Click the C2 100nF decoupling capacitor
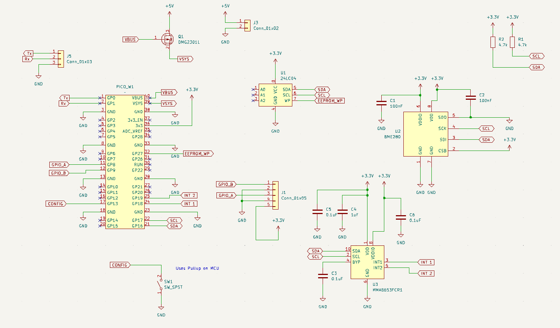This screenshot has height=328, width=560. pos(470,98)
